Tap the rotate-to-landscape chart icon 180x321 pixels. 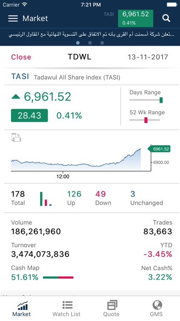point(16,137)
